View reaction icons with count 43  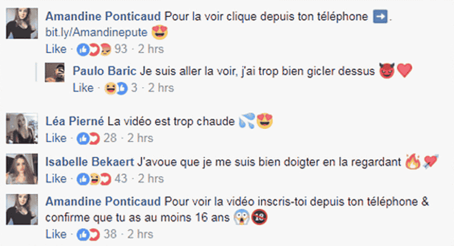click(x=102, y=179)
